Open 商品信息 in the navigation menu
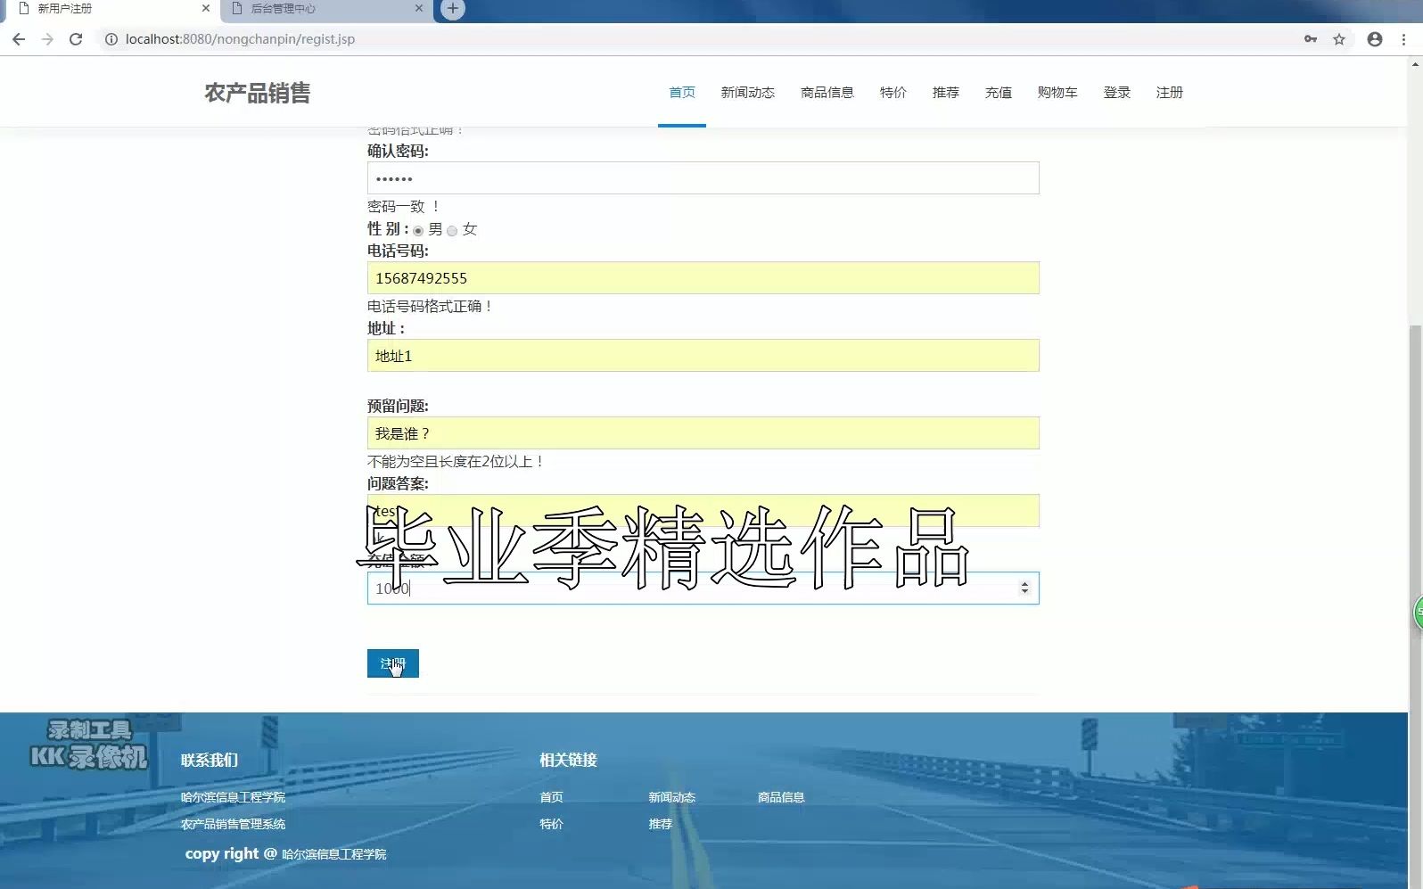The image size is (1423, 889). (827, 93)
